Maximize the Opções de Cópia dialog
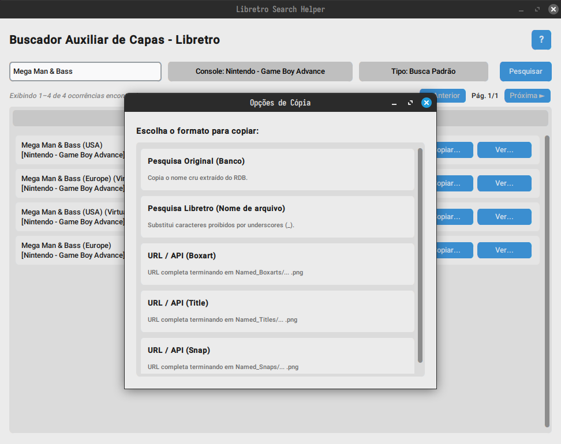This screenshot has height=444, width=561. coord(410,103)
